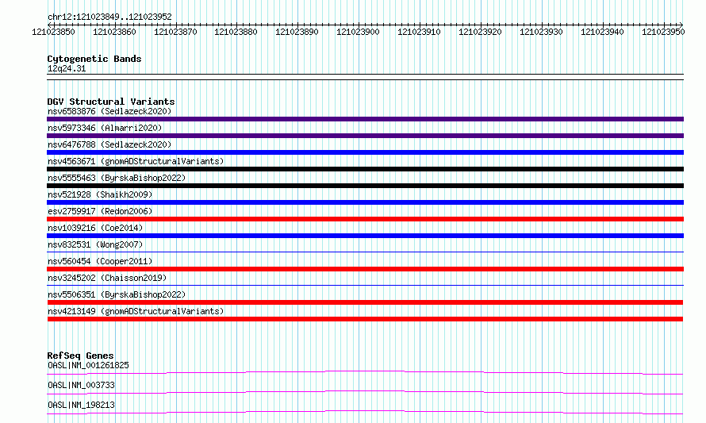
Task: Click the nsv6583876 (Sedlazeck2020) variant label
Action: tap(109, 111)
